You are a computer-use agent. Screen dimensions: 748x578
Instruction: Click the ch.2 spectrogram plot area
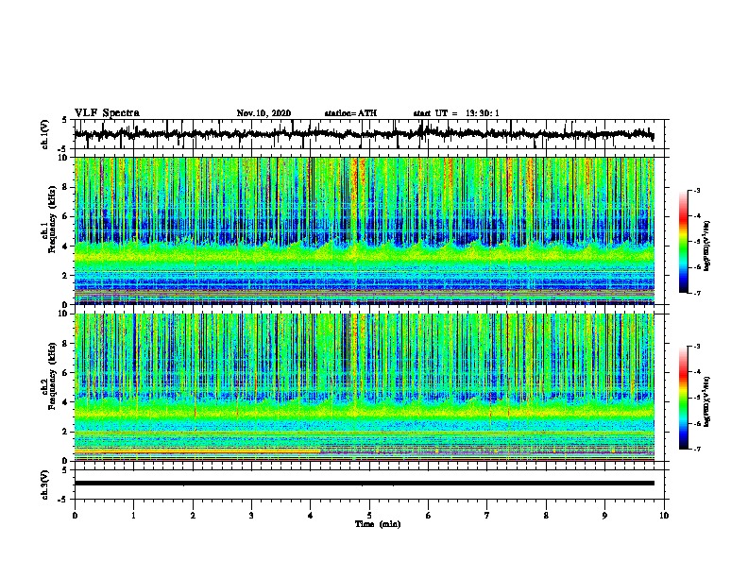[365, 387]
